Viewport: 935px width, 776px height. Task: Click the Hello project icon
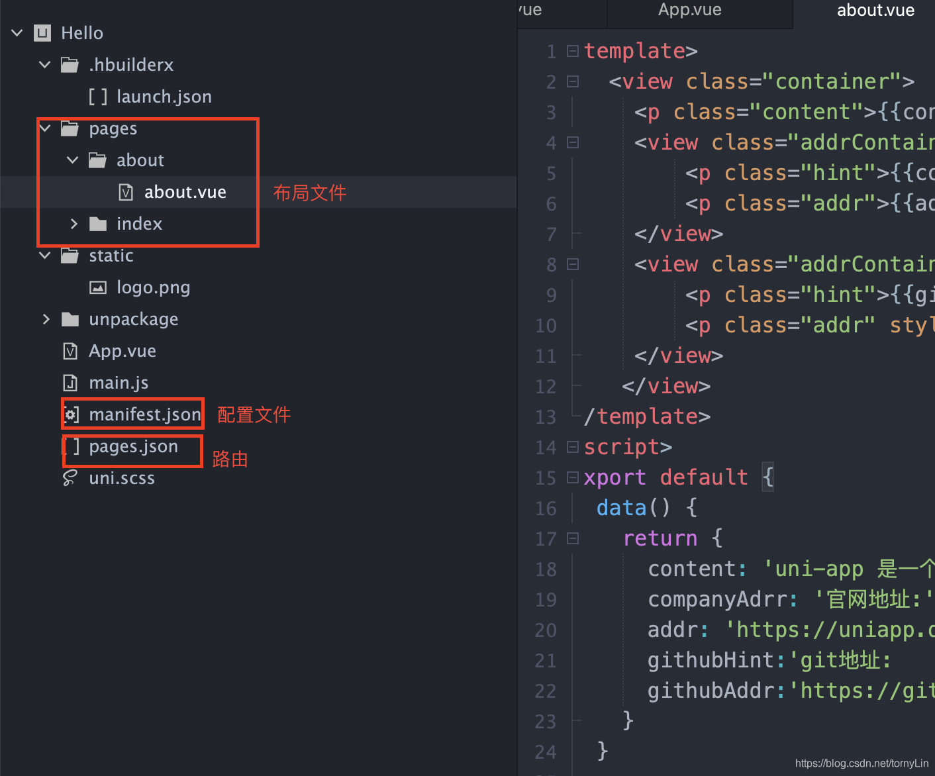(x=42, y=33)
